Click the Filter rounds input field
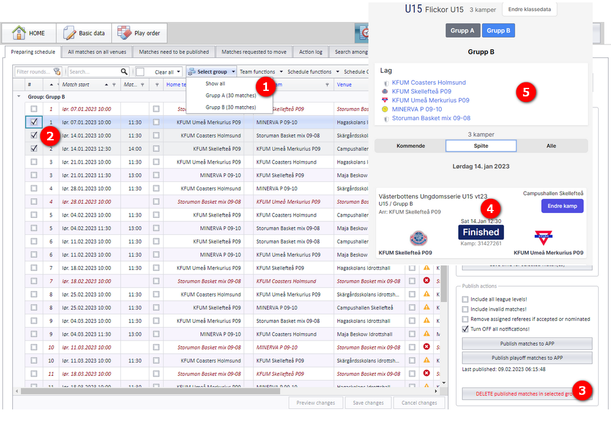Image resolution: width=611 pixels, height=432 pixels. tap(34, 71)
